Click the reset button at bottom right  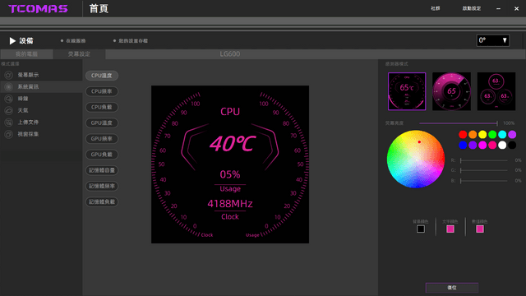tap(452, 288)
